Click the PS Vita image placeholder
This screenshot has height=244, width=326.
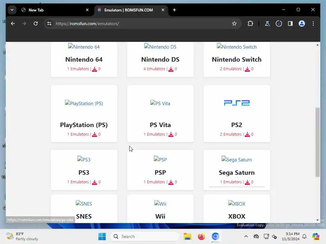click(x=160, y=103)
